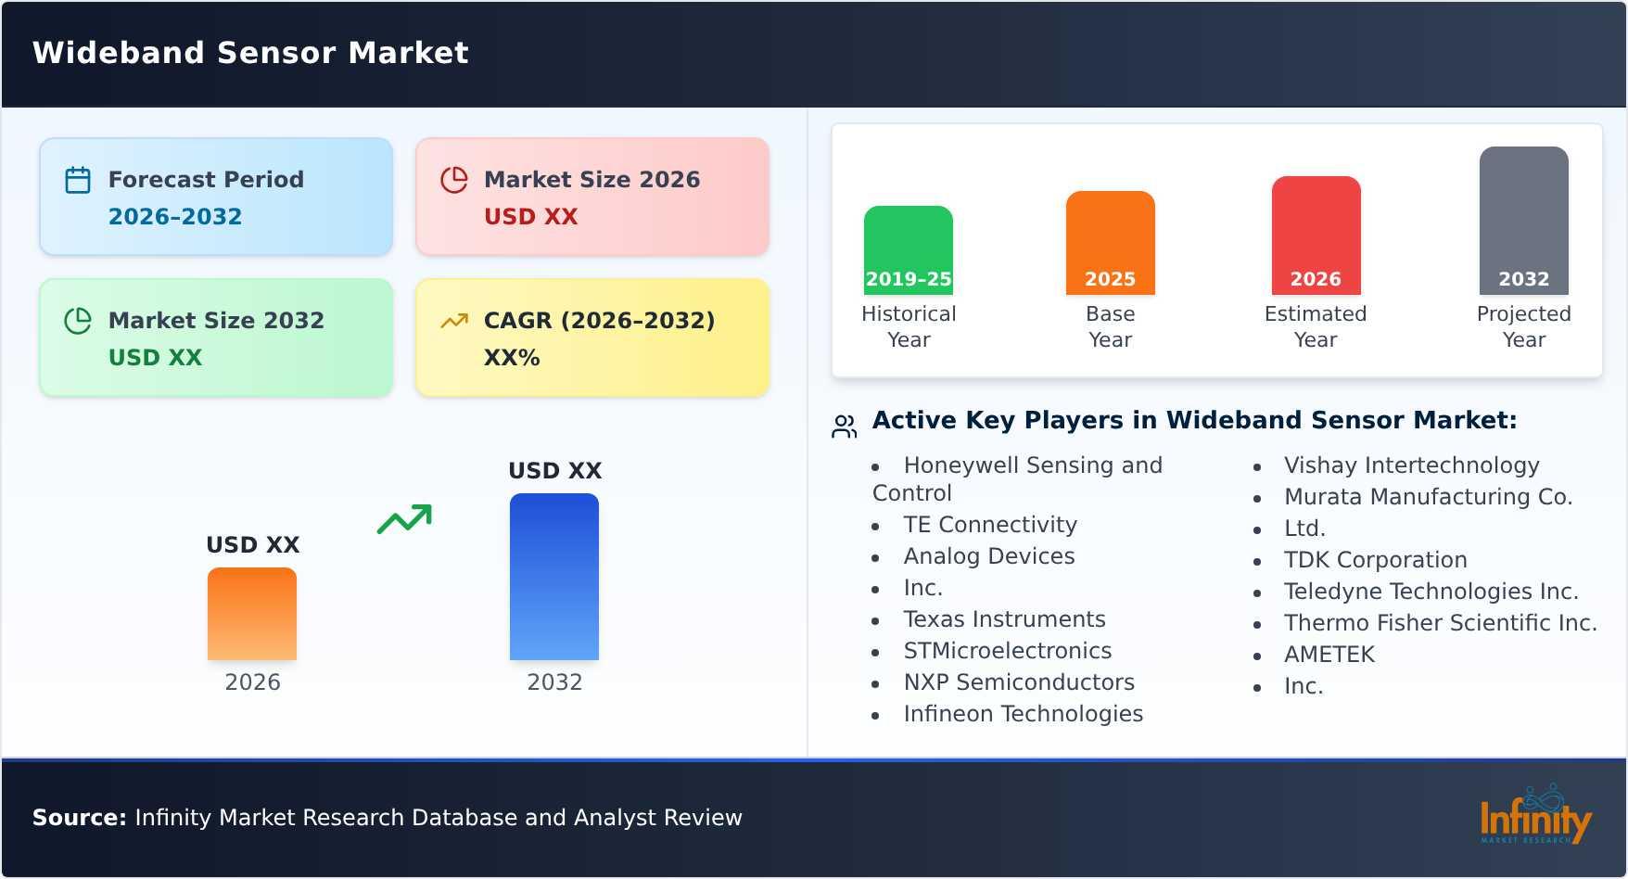This screenshot has height=879, width=1628.
Task: Click the orange 2025 Base Year bar
Action: pos(1111,243)
